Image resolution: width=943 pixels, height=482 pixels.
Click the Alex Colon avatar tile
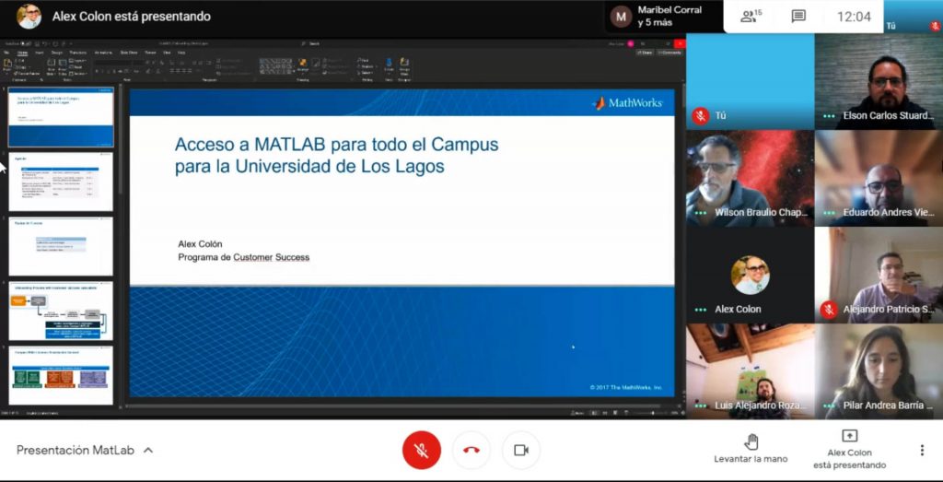coord(749,275)
